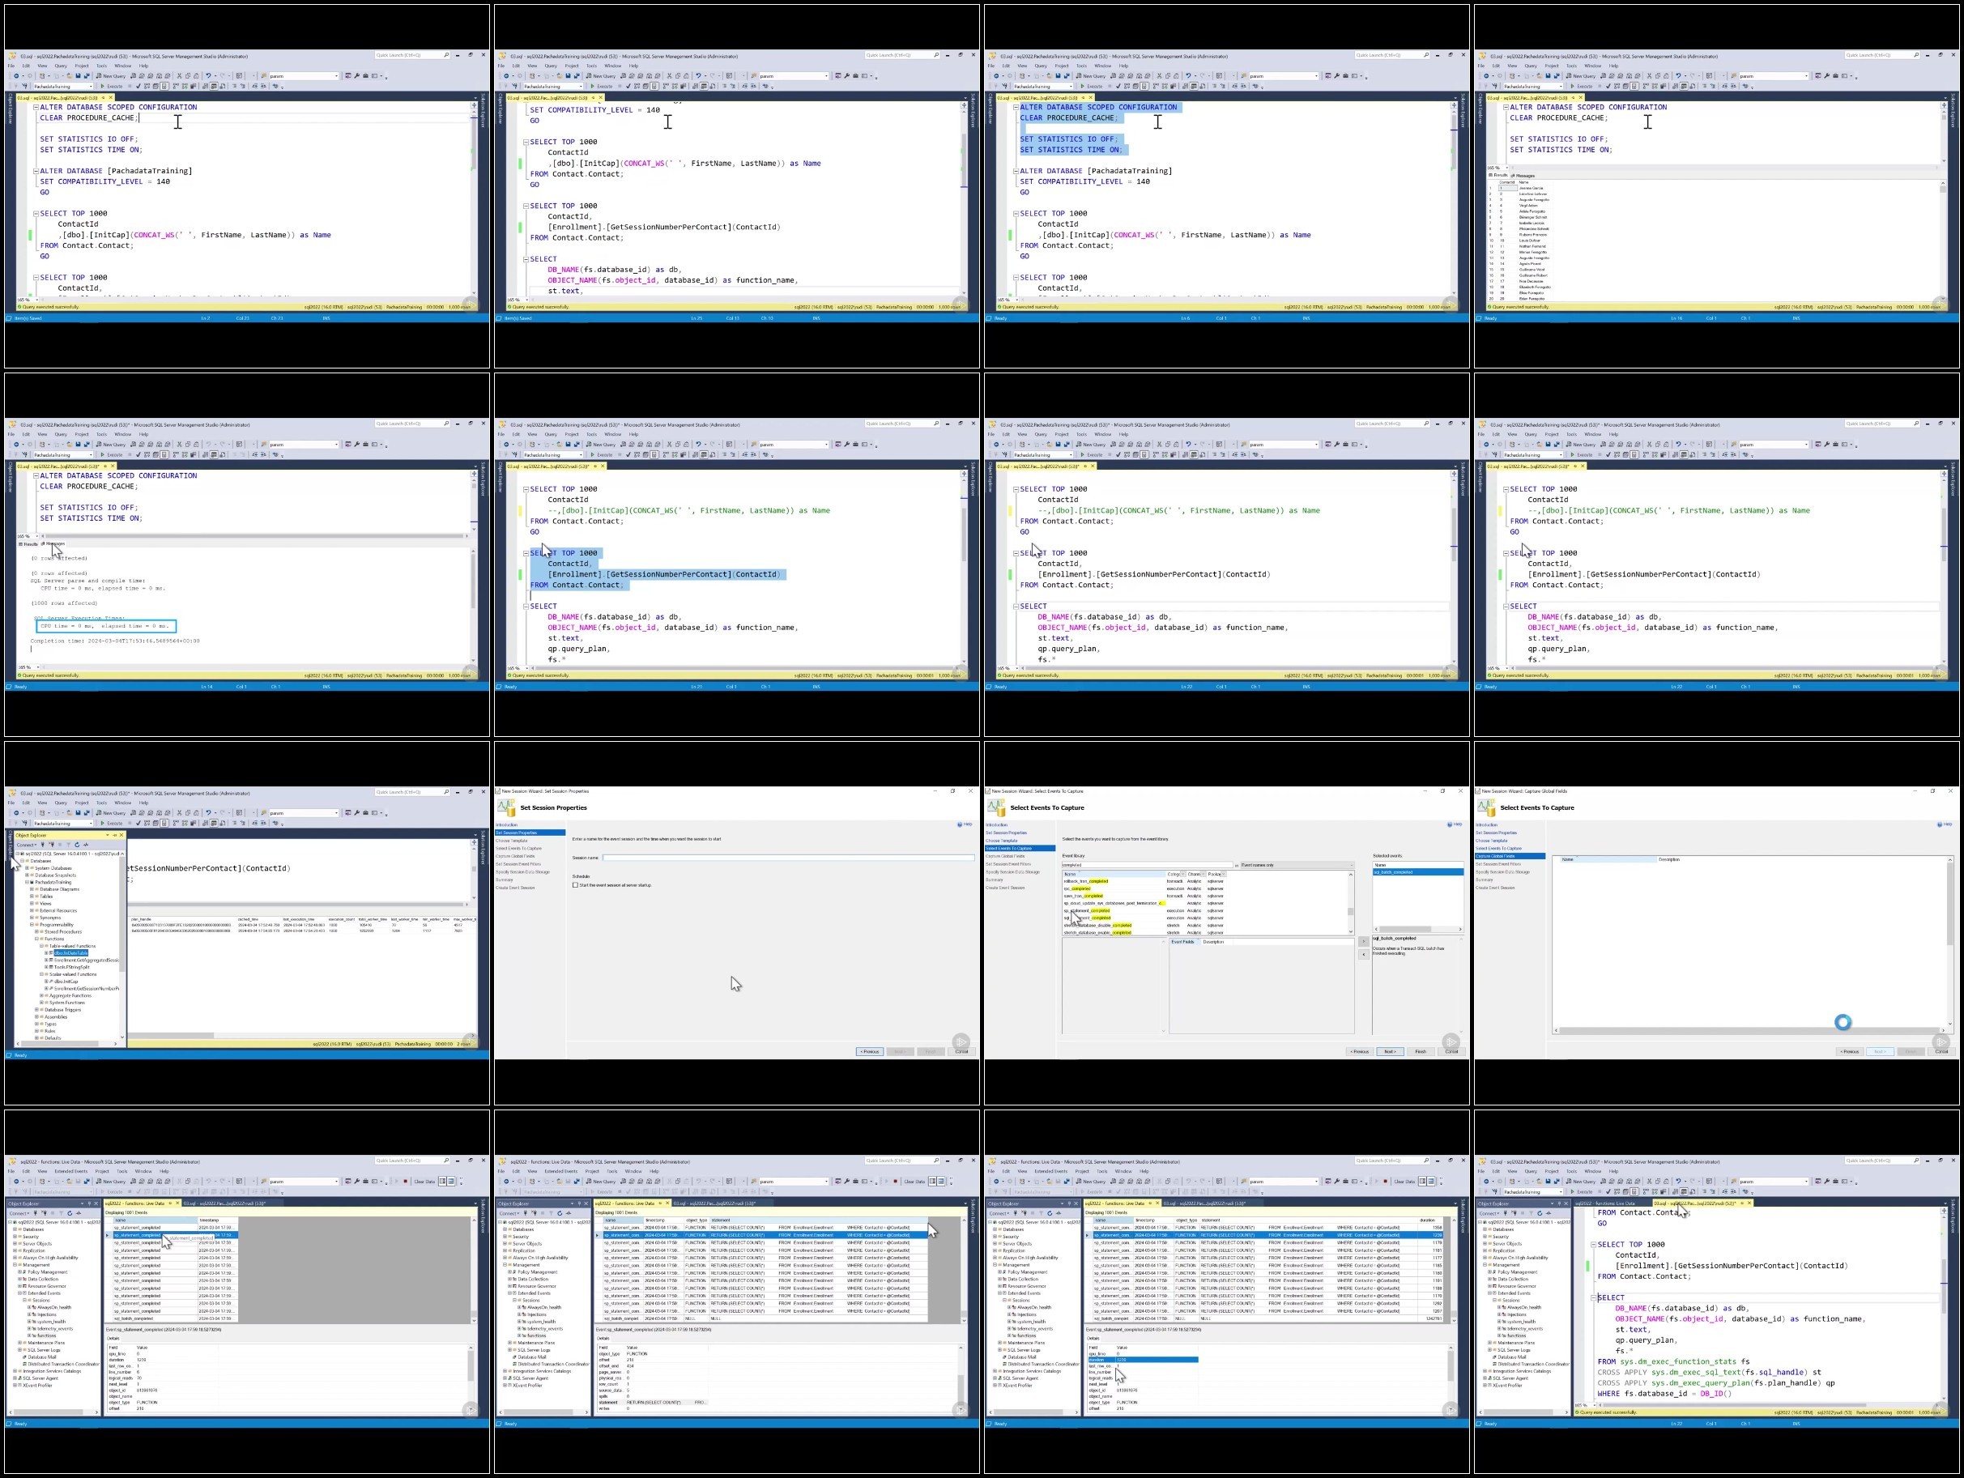The width and height of the screenshot is (1964, 1478).
Task: Click Parse checkmark in the window showing PachadataTraining tree
Action: point(138,824)
